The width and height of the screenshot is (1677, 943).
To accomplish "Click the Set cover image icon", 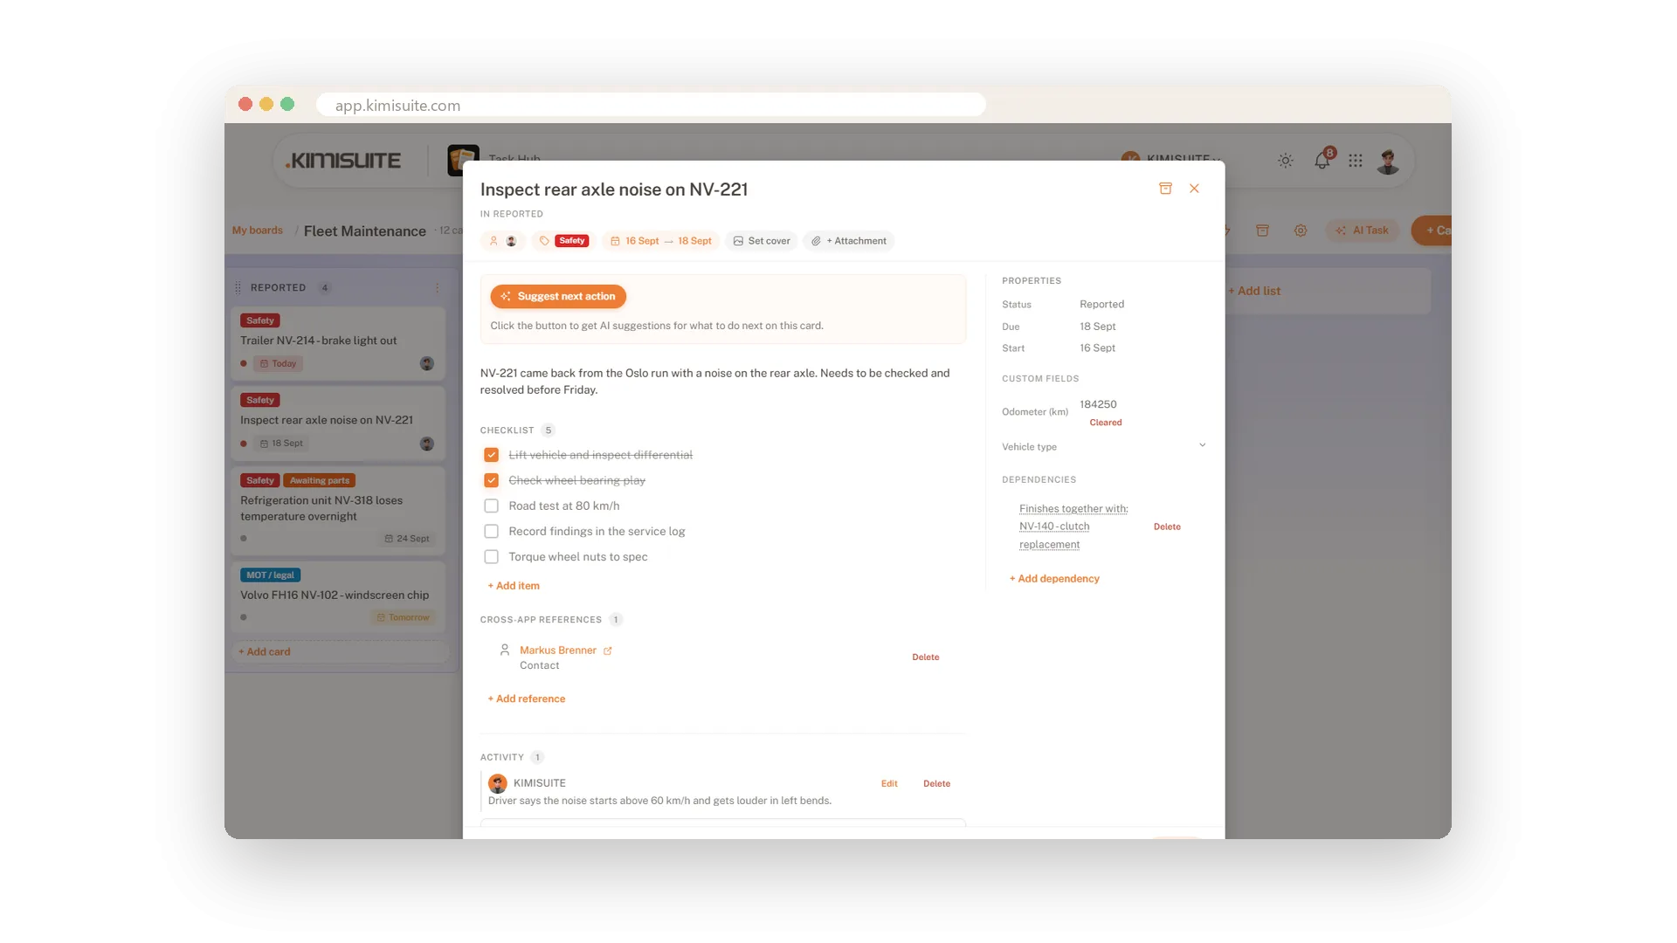I will (738, 241).
